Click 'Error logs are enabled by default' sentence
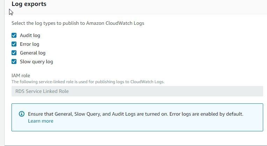 (207, 114)
